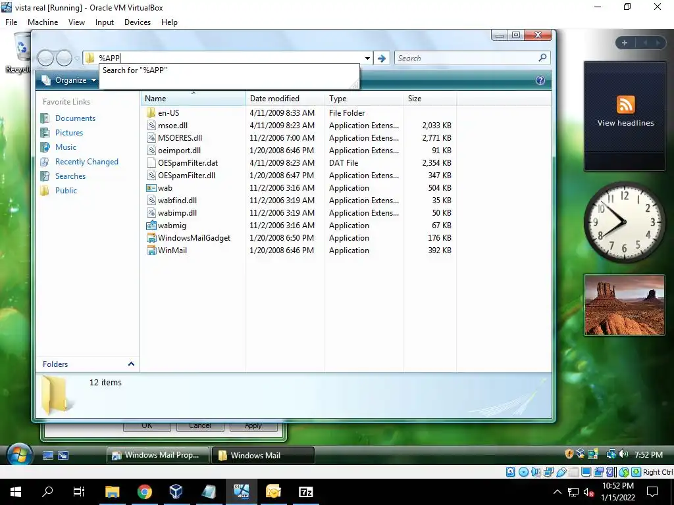
Task: Open recent pages dropdown beside navigation buttons
Action: (x=77, y=59)
